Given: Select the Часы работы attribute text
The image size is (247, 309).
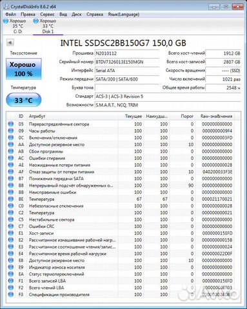Looking at the screenshot, I should pos(42,131).
